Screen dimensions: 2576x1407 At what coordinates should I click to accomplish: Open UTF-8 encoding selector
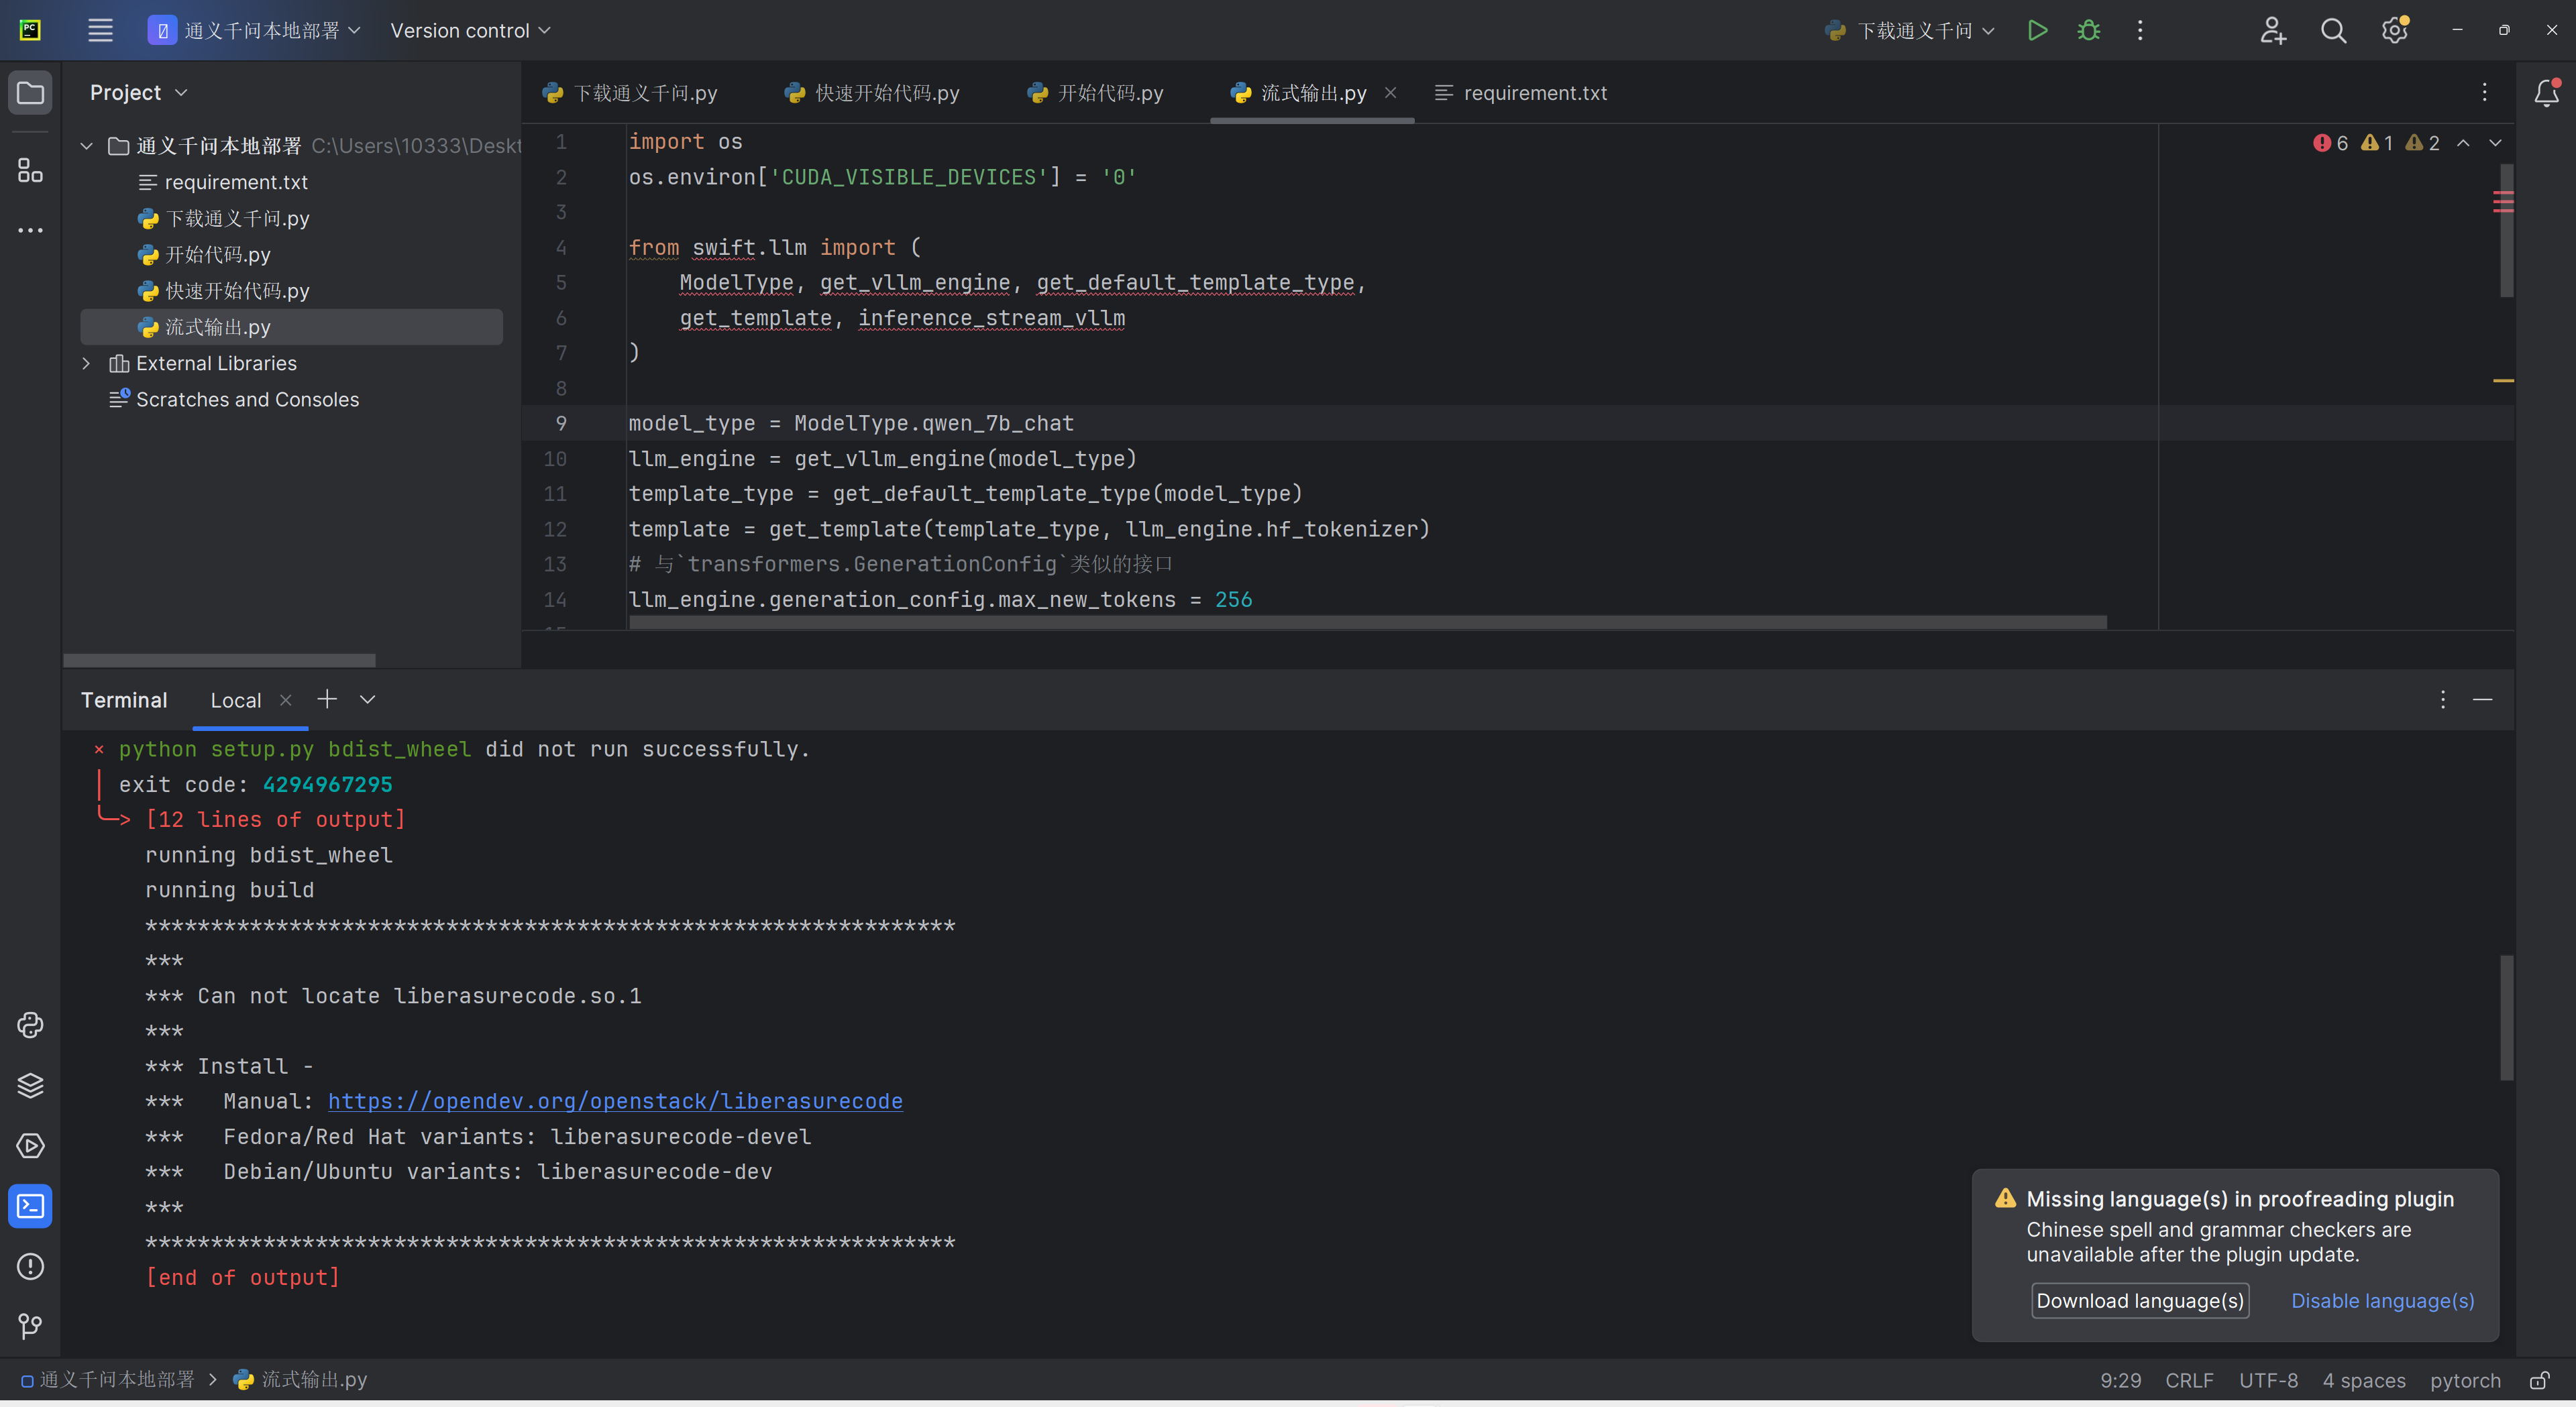coord(2268,1380)
